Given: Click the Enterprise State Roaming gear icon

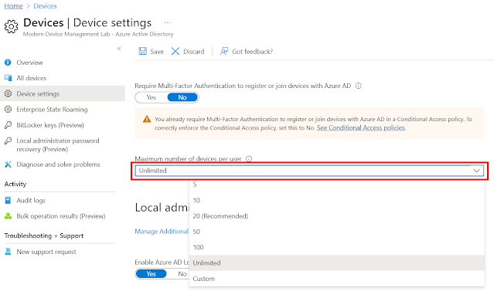Looking at the screenshot, I should coord(8,109).
